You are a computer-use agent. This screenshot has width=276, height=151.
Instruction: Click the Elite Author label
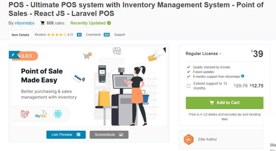point(208,139)
